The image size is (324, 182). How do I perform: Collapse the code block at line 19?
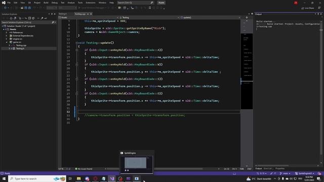76,65
